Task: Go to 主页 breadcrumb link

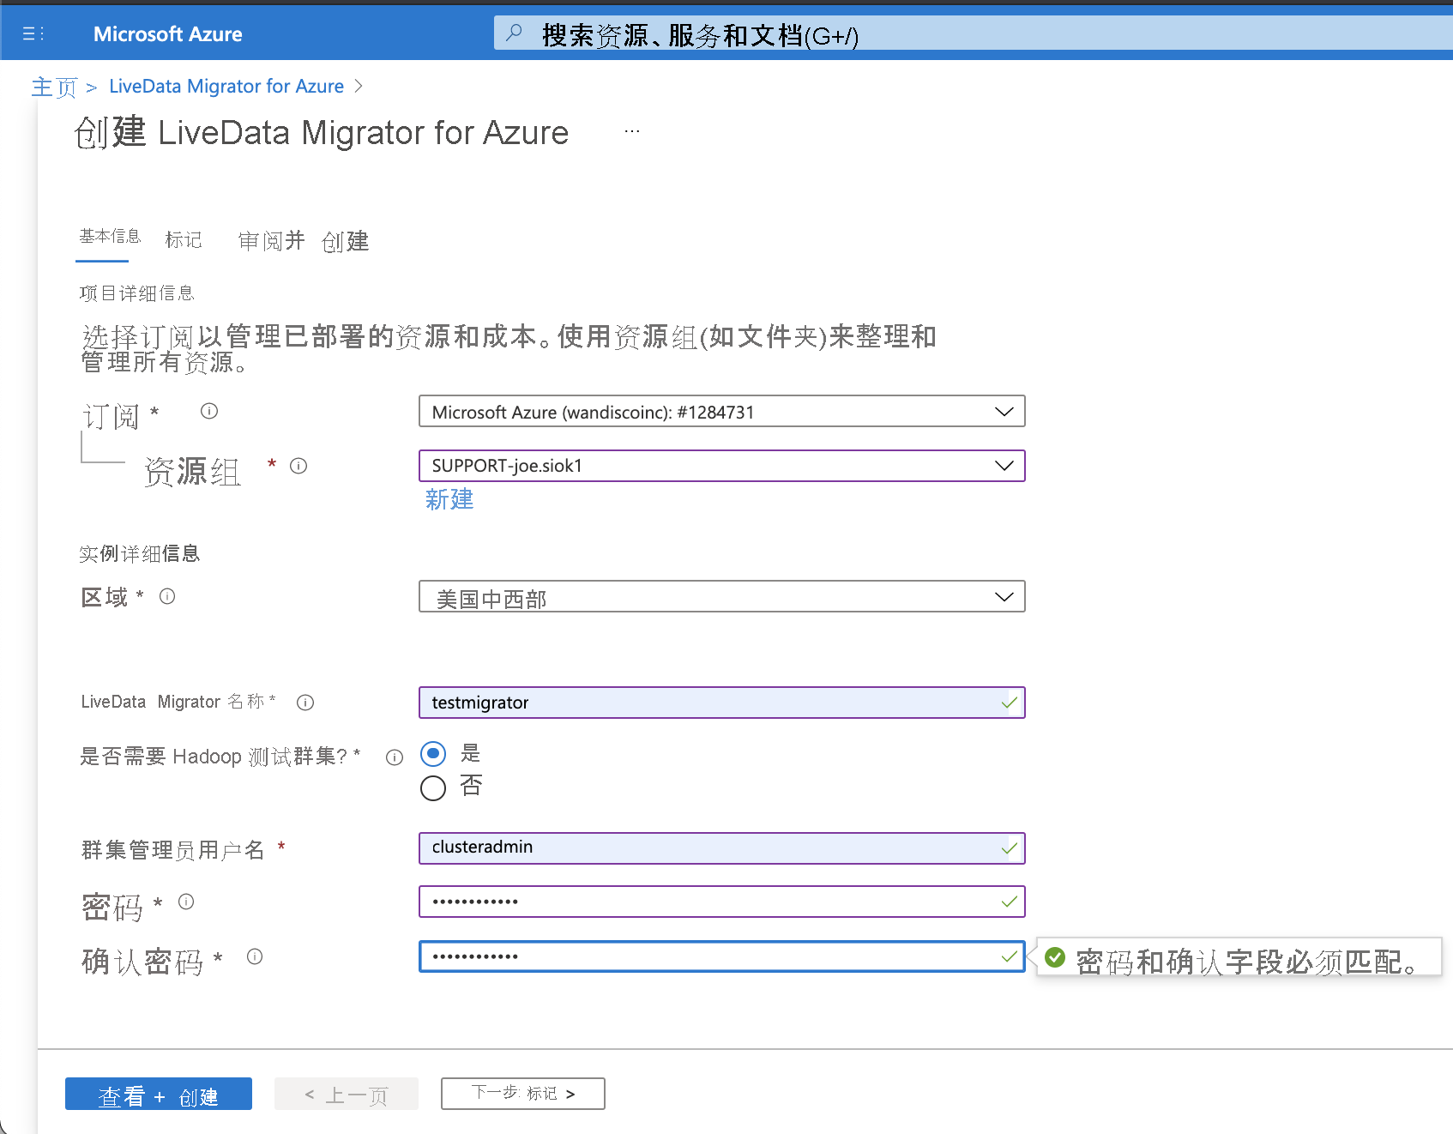Action: tap(54, 87)
